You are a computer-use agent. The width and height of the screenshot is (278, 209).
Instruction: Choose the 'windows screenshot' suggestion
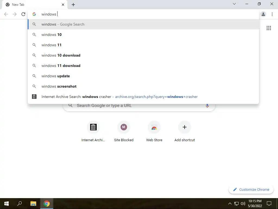tap(143, 86)
